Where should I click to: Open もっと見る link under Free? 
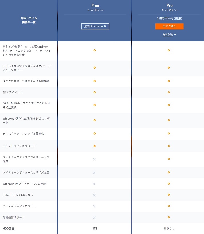click(x=95, y=10)
